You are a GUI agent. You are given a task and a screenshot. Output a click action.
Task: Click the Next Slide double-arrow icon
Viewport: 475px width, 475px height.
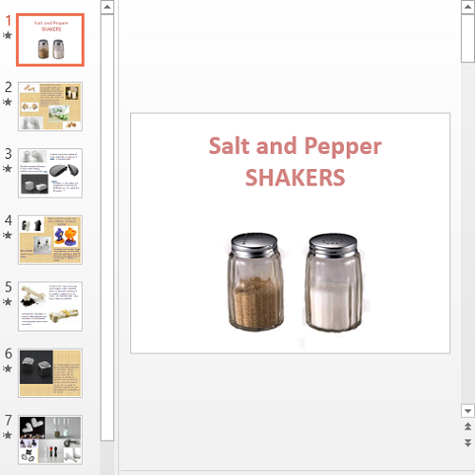(467, 443)
